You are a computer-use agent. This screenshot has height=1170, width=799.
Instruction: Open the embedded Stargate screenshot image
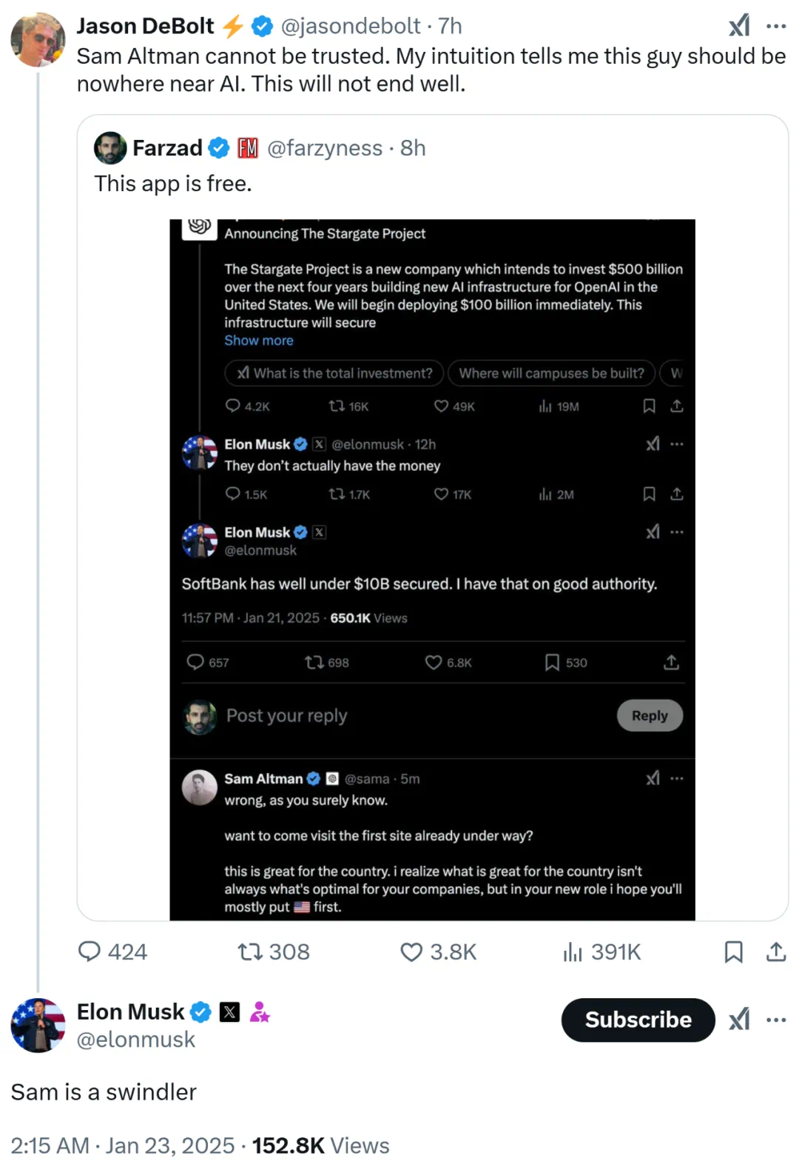(x=432, y=569)
